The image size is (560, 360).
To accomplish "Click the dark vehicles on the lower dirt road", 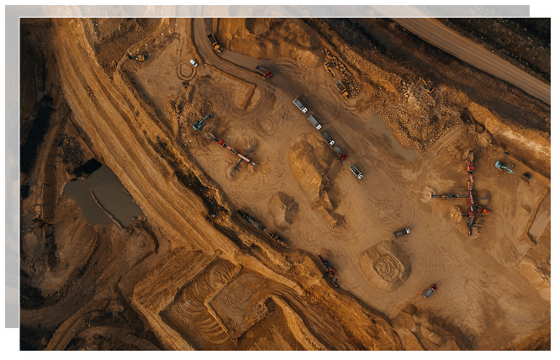I will click(x=261, y=229).
